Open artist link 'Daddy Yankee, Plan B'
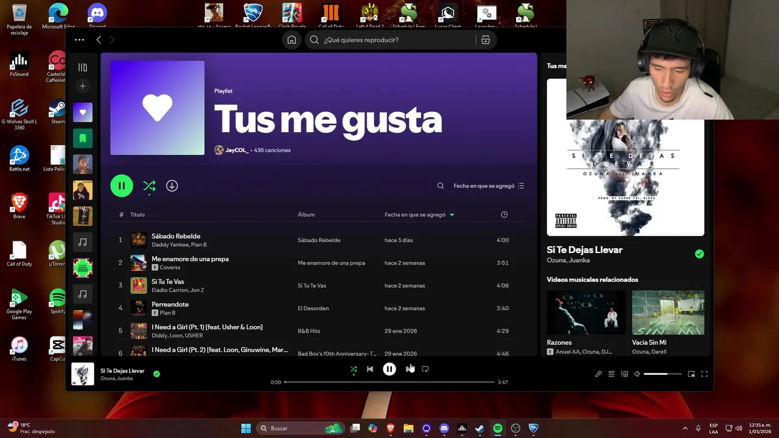This screenshot has width=779, height=438. [x=179, y=245]
